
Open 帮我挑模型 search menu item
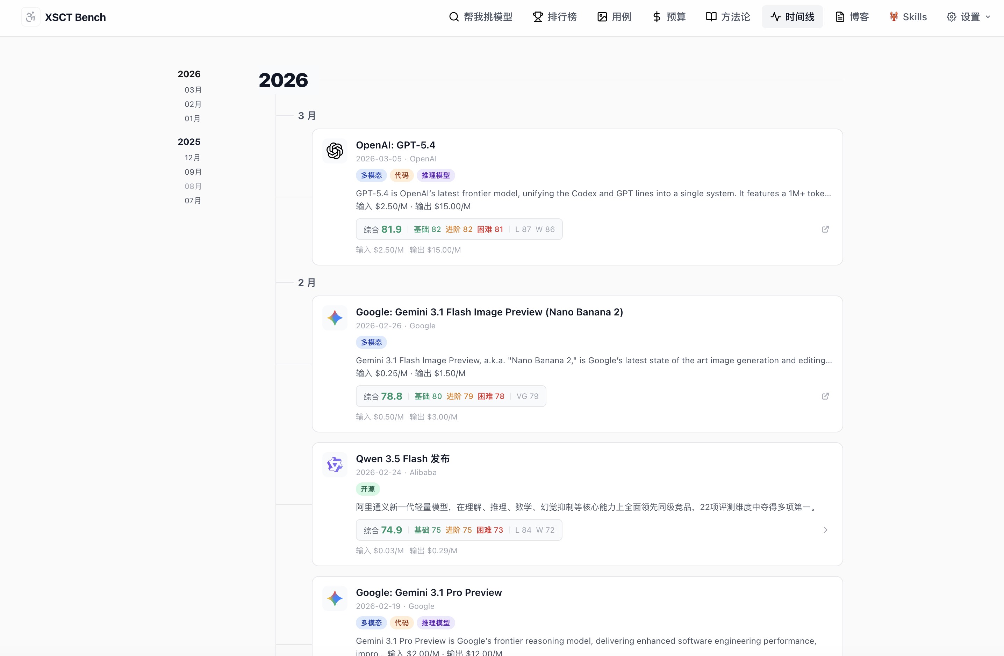[x=480, y=17]
